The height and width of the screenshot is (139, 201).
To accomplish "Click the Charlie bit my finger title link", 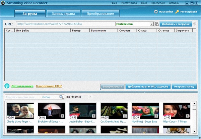I will tap(20, 122).
